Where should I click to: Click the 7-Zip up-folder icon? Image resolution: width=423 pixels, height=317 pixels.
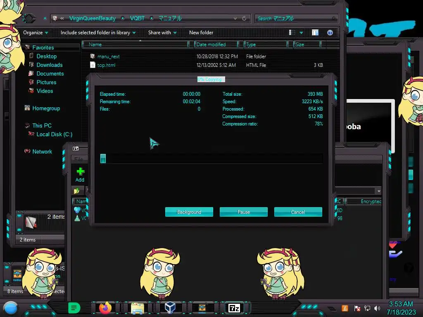click(x=76, y=191)
